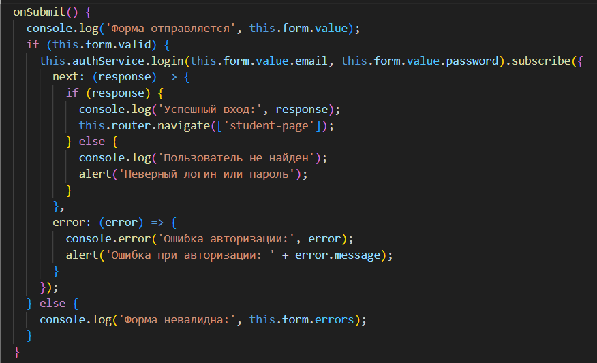Click the subscribe method call
The height and width of the screenshot is (363, 597).
[541, 61]
